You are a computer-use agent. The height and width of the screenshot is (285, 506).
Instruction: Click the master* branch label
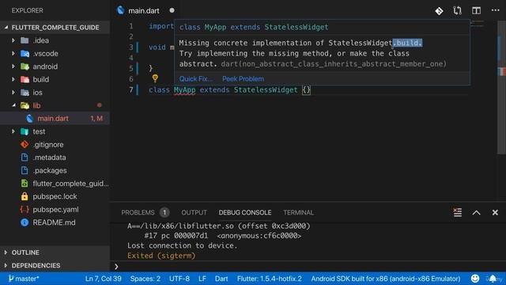(x=27, y=279)
